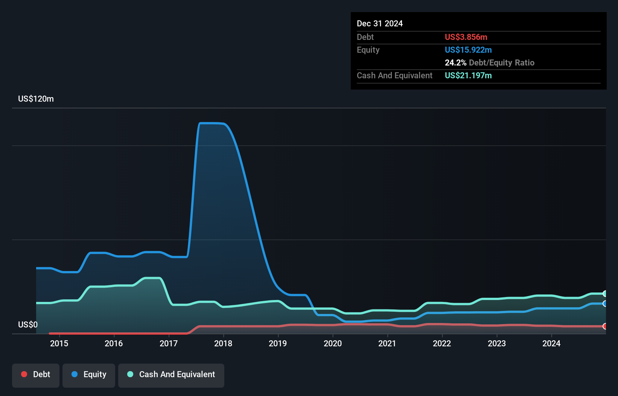Toggle the Debt series legend button

(36, 375)
